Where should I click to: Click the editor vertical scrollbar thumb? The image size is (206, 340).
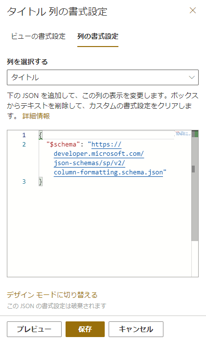tap(195, 185)
